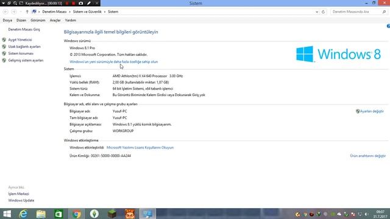Open the address bar history dropdown
Screen dimensions: 390x219
317,12
